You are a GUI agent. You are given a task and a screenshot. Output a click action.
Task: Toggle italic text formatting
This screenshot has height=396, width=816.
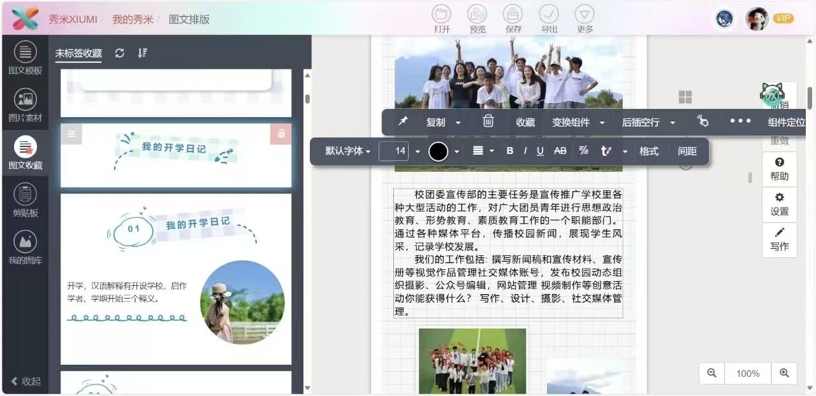click(525, 151)
